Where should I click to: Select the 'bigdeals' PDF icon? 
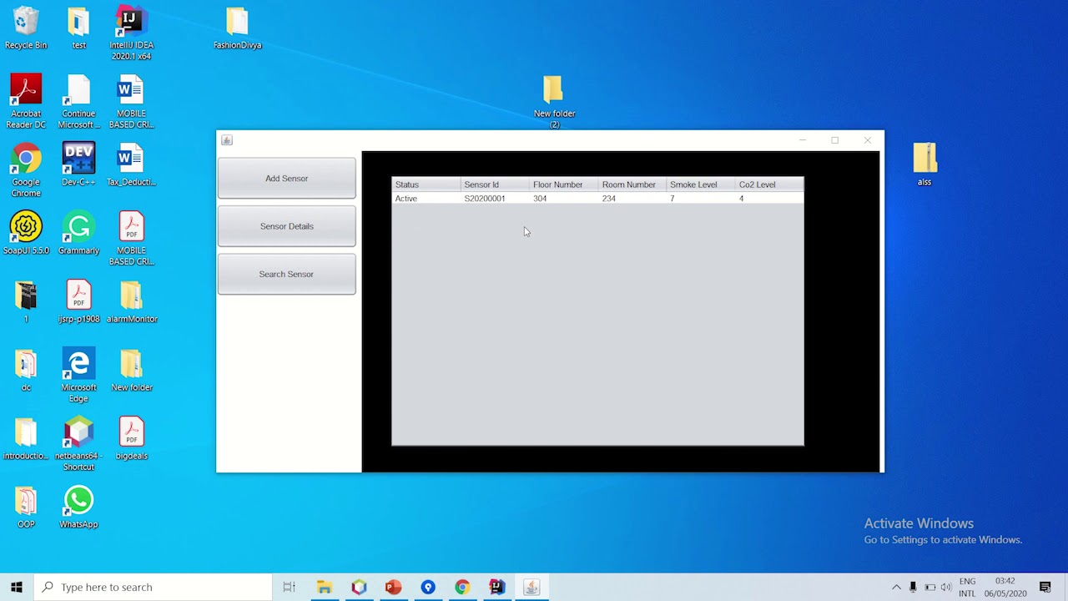coord(131,438)
